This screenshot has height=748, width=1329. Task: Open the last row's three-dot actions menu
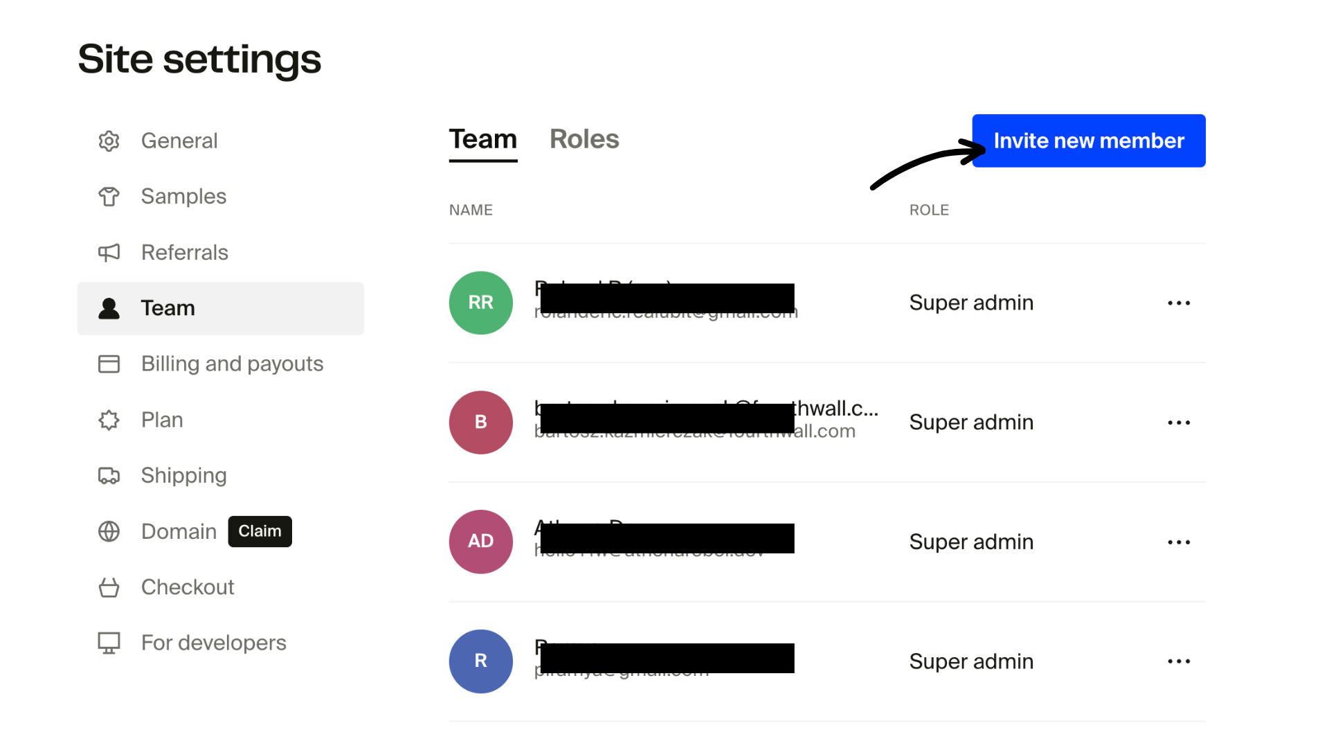tap(1179, 661)
